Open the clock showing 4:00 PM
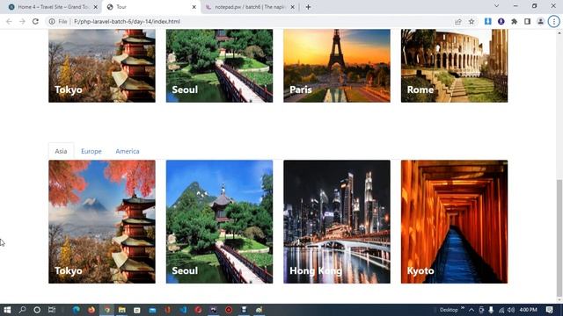 click(x=528, y=310)
